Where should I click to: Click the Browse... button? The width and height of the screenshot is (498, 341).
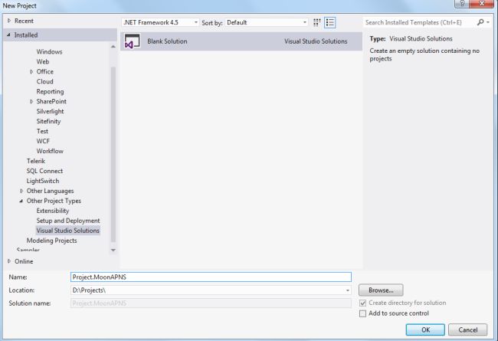pyautogui.click(x=381, y=290)
